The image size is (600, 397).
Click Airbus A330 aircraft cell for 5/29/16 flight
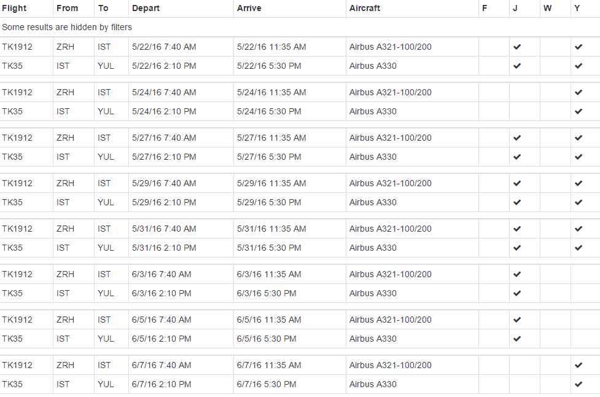click(373, 203)
